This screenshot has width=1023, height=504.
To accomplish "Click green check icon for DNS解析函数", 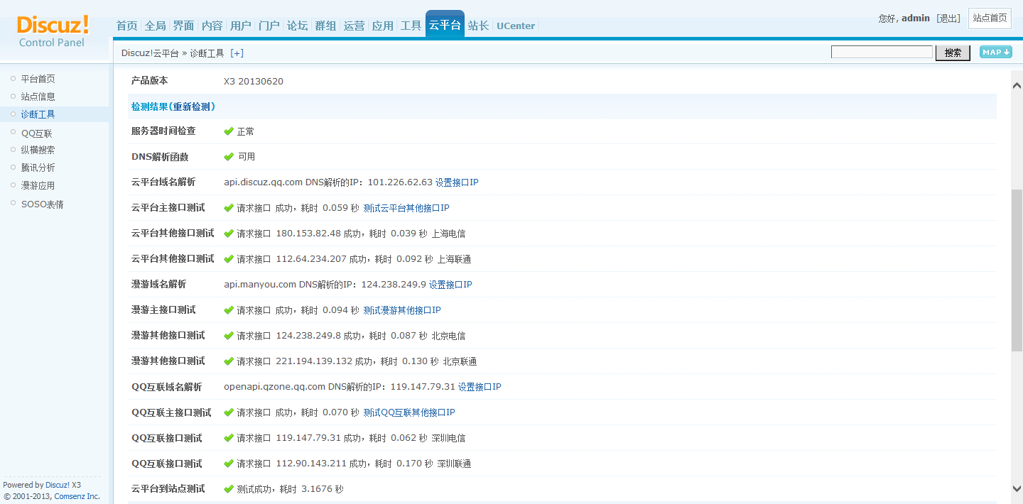I will pyautogui.click(x=229, y=157).
